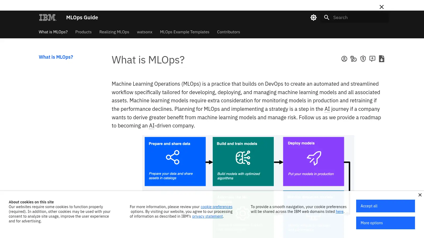
Task: Close the cookie notice with the X
Action: tap(420, 195)
